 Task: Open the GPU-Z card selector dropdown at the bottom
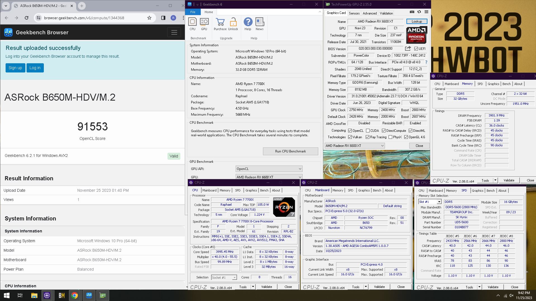click(355, 146)
